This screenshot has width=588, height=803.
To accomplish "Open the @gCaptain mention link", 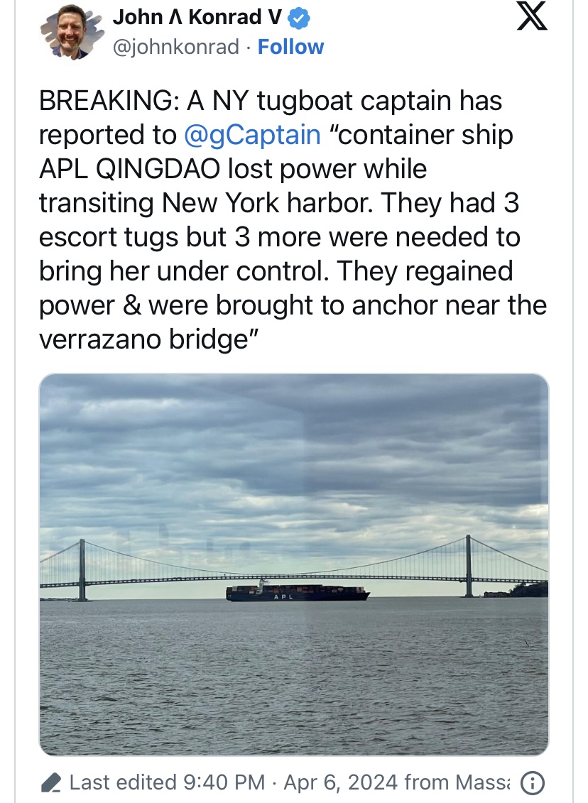I will [x=251, y=135].
